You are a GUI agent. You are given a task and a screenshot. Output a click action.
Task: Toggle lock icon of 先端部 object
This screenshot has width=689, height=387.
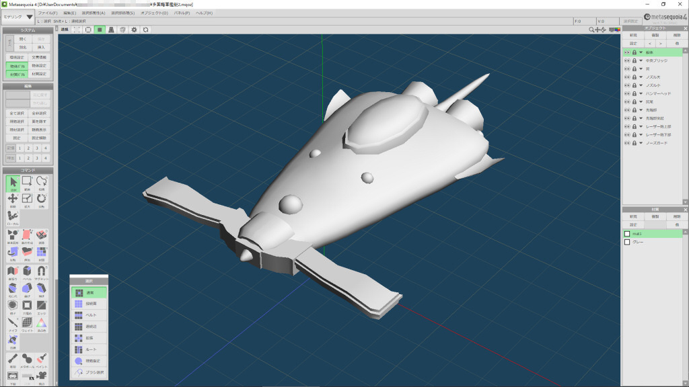click(x=634, y=110)
